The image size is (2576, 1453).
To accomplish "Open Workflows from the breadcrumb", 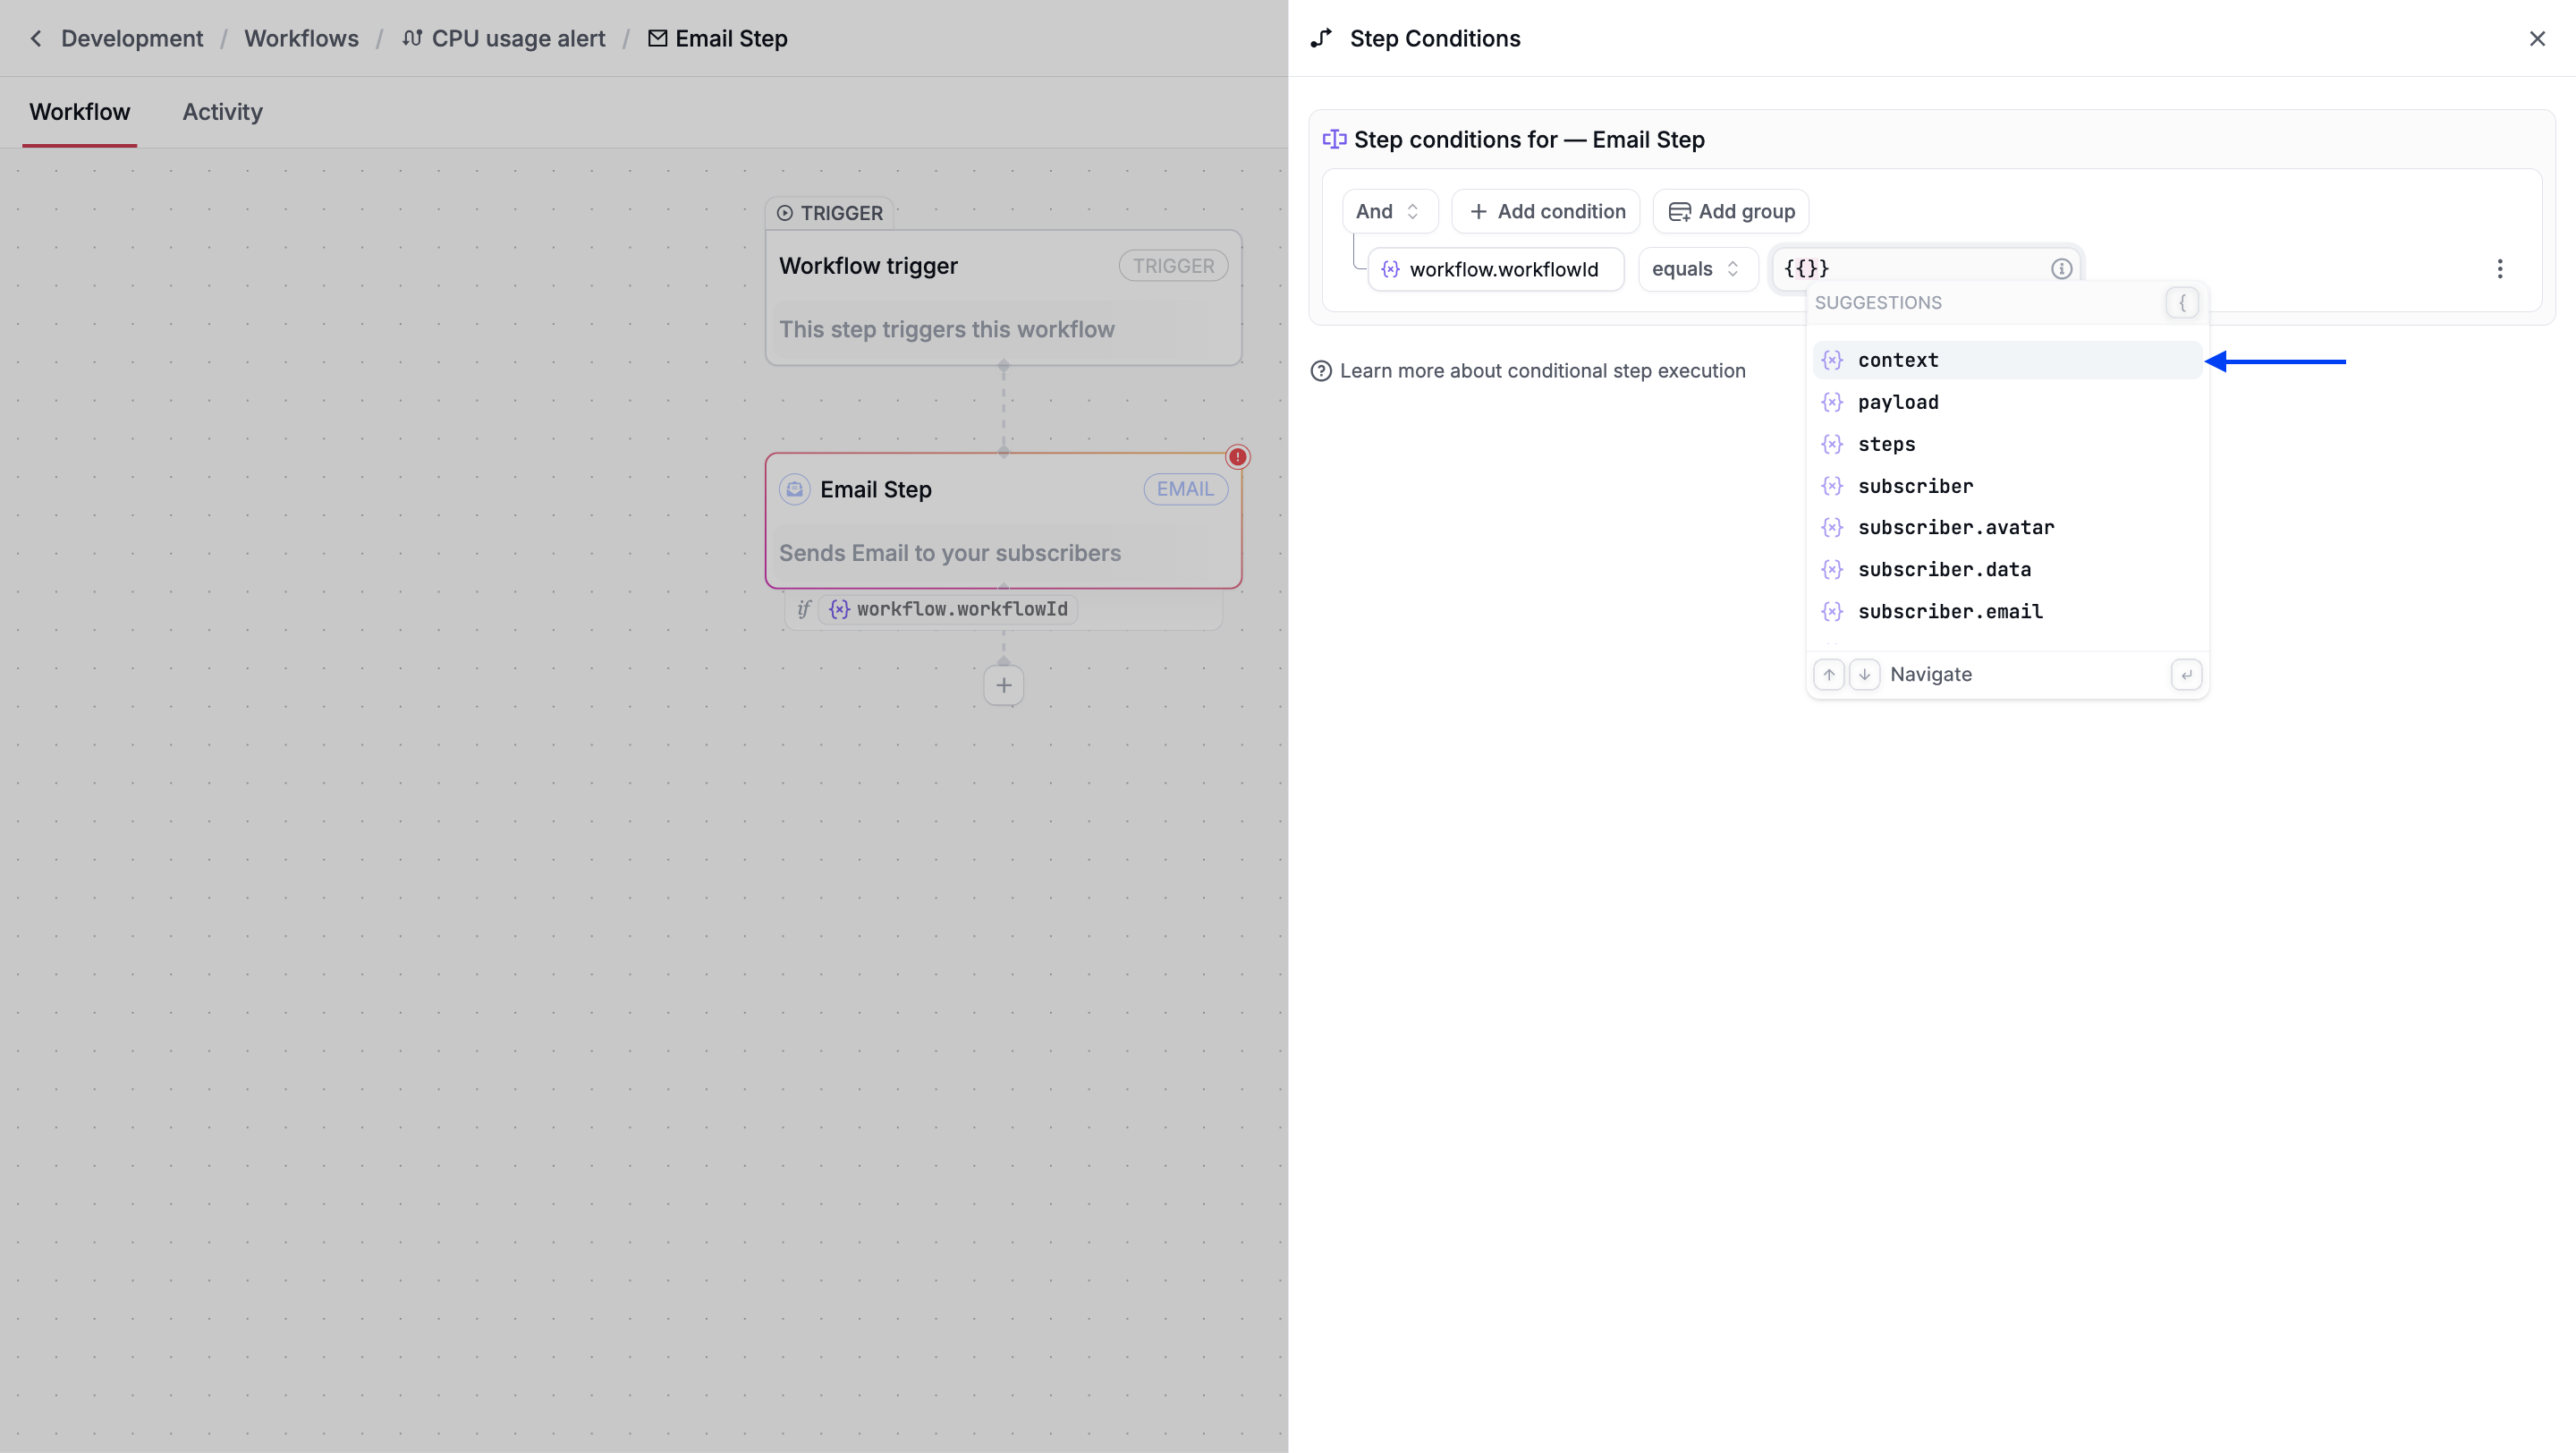I will click(301, 38).
